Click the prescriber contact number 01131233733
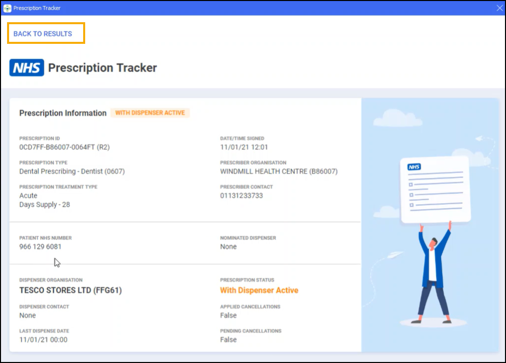 click(241, 196)
